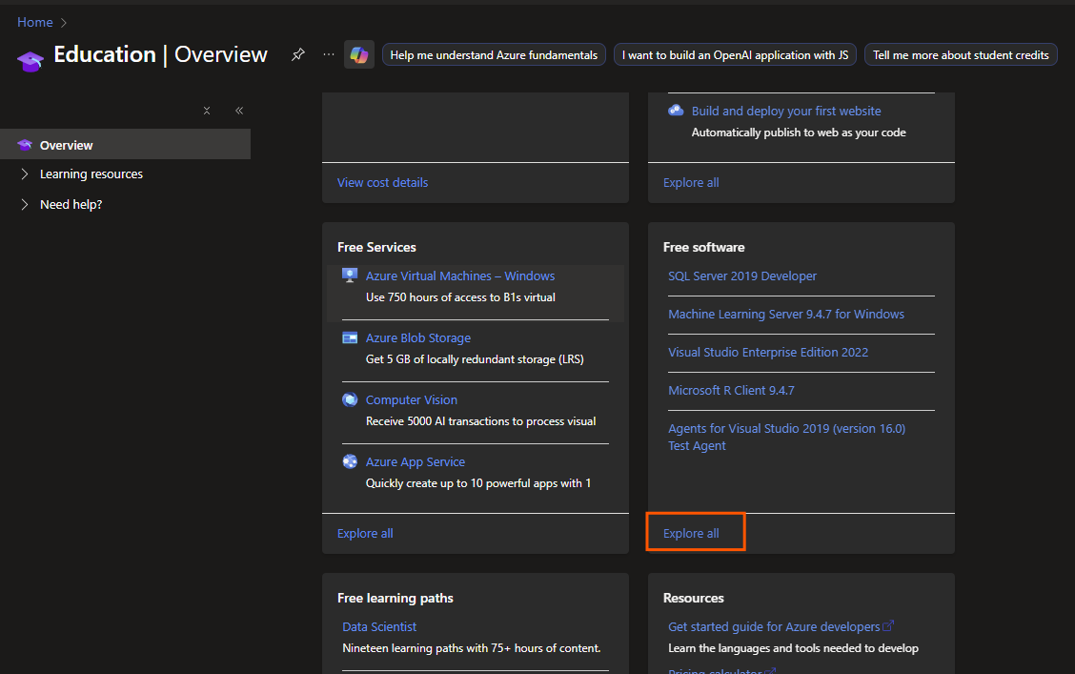Open Azure Blob Storage link
1075x674 pixels.
pyautogui.click(x=418, y=338)
